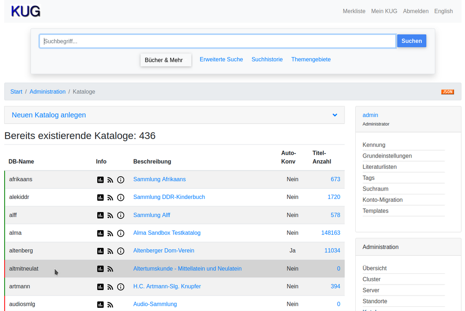Open RSS feed icon for alekiddr
465x311 pixels.
pyautogui.click(x=110, y=197)
